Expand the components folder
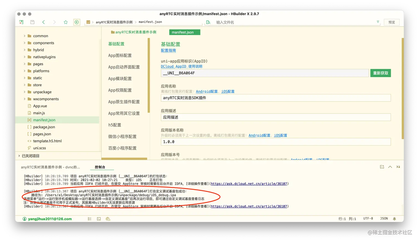 pos(24,43)
